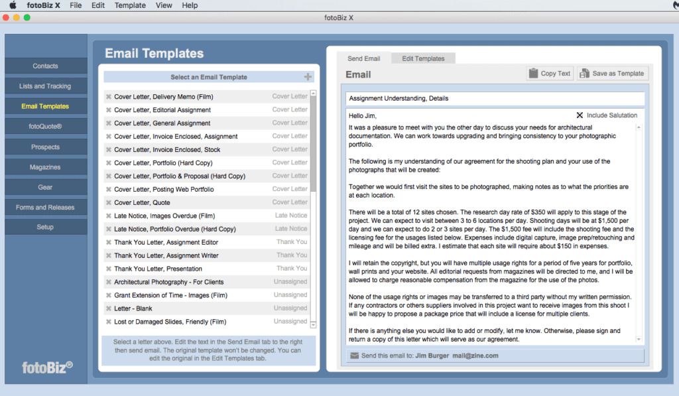Screen dimensions: 679x396
Task: Open the fotoQuote section
Action: tap(46, 127)
